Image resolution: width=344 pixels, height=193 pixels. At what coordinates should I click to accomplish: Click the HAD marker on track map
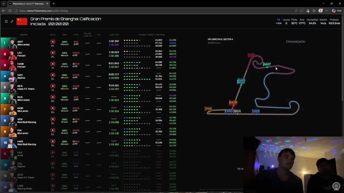(x=229, y=111)
